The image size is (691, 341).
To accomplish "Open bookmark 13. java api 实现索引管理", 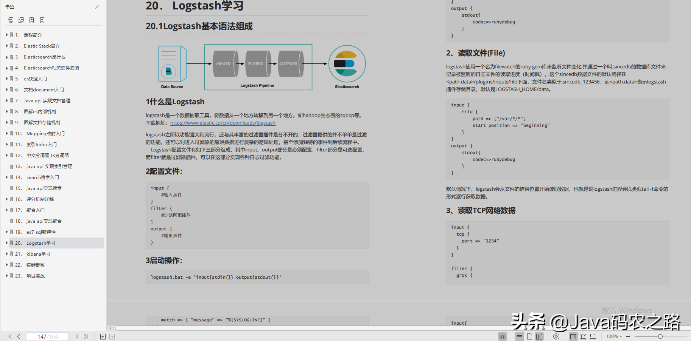I will tap(44, 166).
